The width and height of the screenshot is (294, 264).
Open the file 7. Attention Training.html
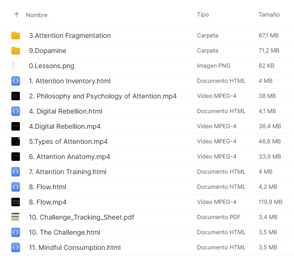tap(68, 172)
